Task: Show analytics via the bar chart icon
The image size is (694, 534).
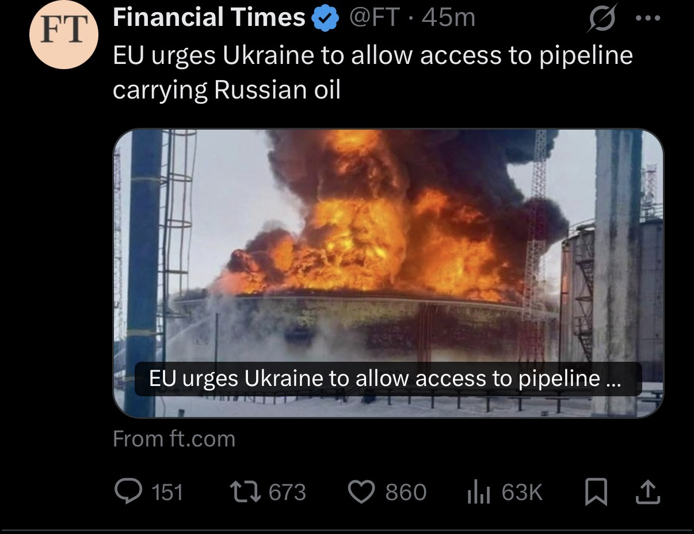Action: [479, 493]
